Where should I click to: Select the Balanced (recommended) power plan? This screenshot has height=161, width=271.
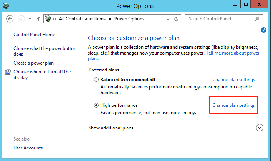tap(96, 80)
